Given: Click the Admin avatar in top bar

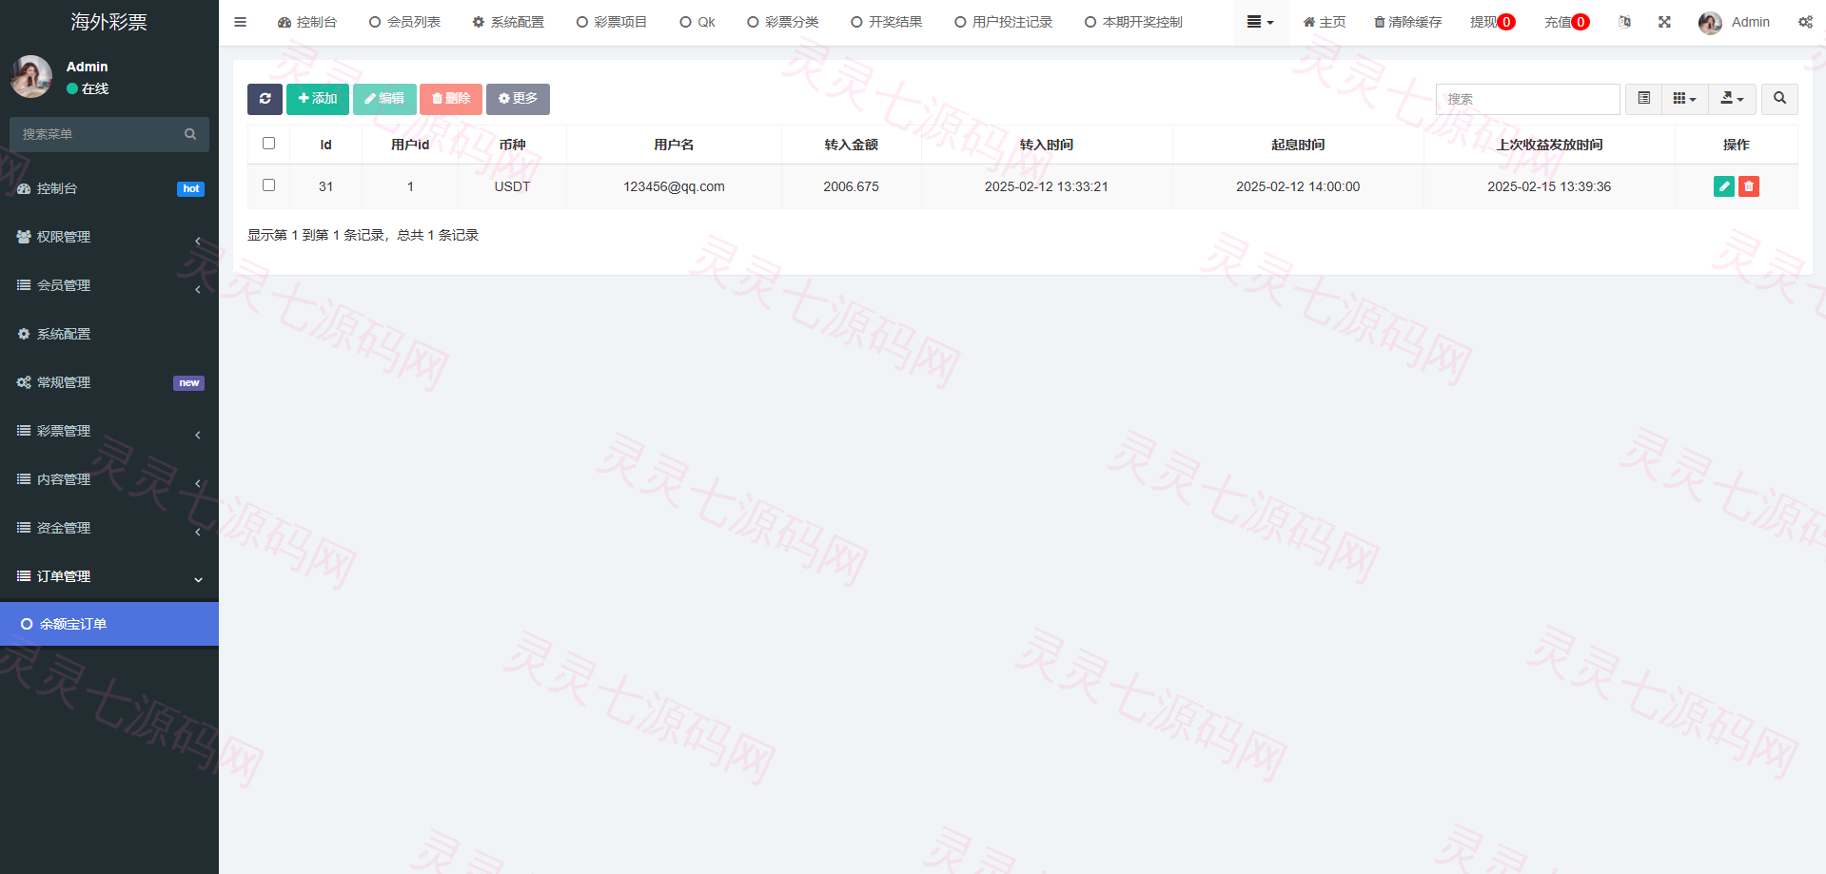Looking at the screenshot, I should [1710, 23].
